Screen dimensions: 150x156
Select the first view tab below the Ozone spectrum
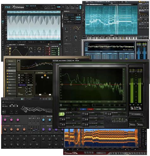pyautogui.click(x=66, y=105)
